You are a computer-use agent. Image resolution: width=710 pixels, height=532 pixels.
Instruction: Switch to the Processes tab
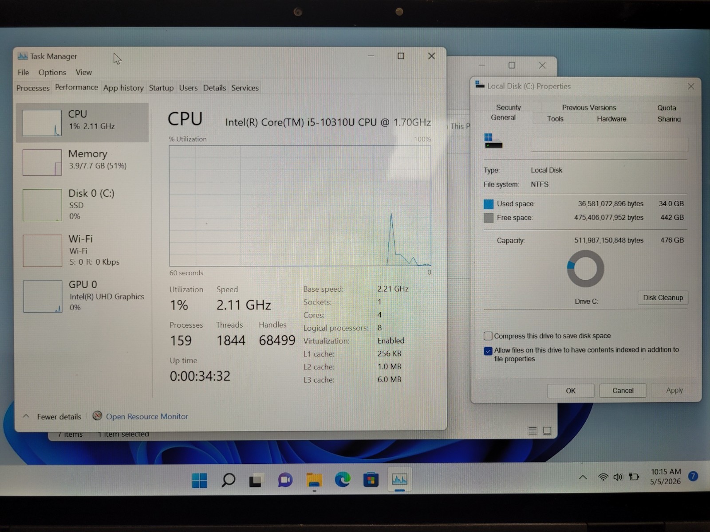click(x=33, y=88)
